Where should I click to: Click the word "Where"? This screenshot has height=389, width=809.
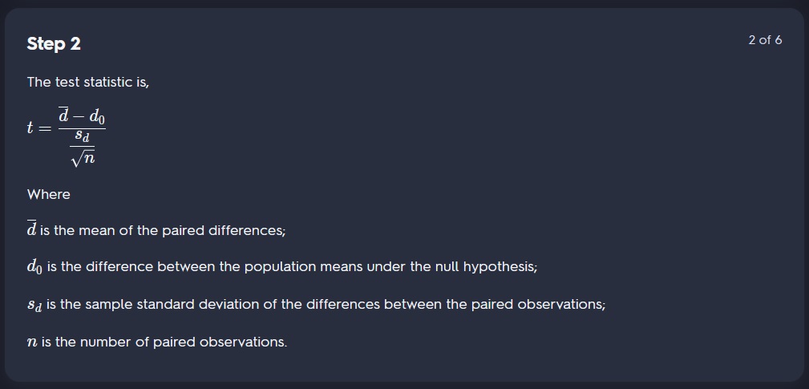tap(49, 194)
